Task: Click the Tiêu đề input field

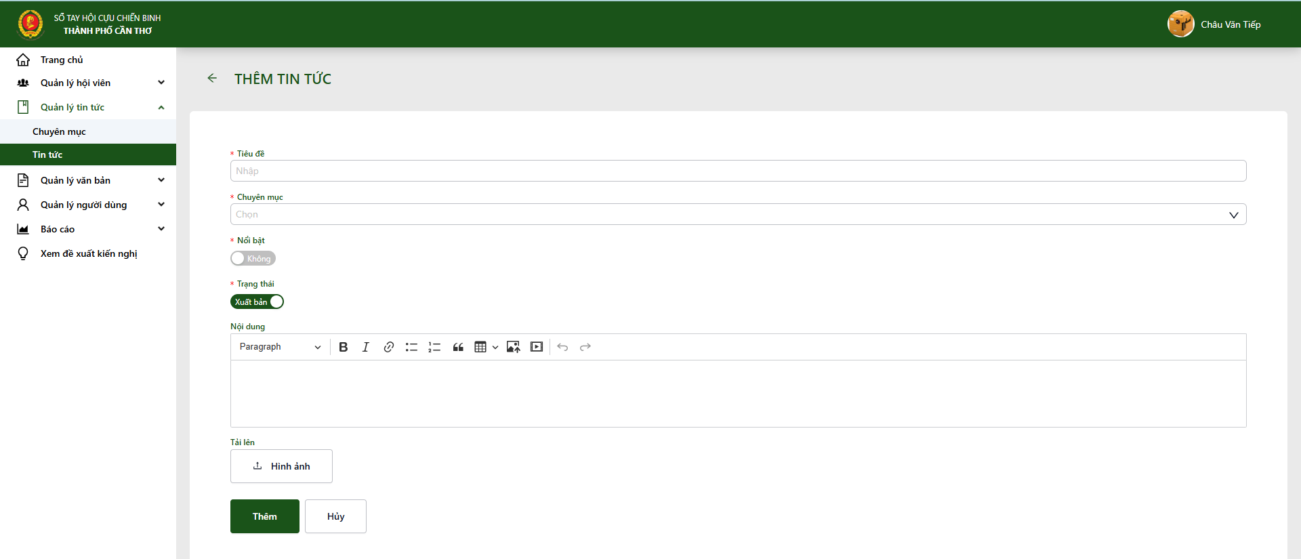Action: (x=738, y=171)
